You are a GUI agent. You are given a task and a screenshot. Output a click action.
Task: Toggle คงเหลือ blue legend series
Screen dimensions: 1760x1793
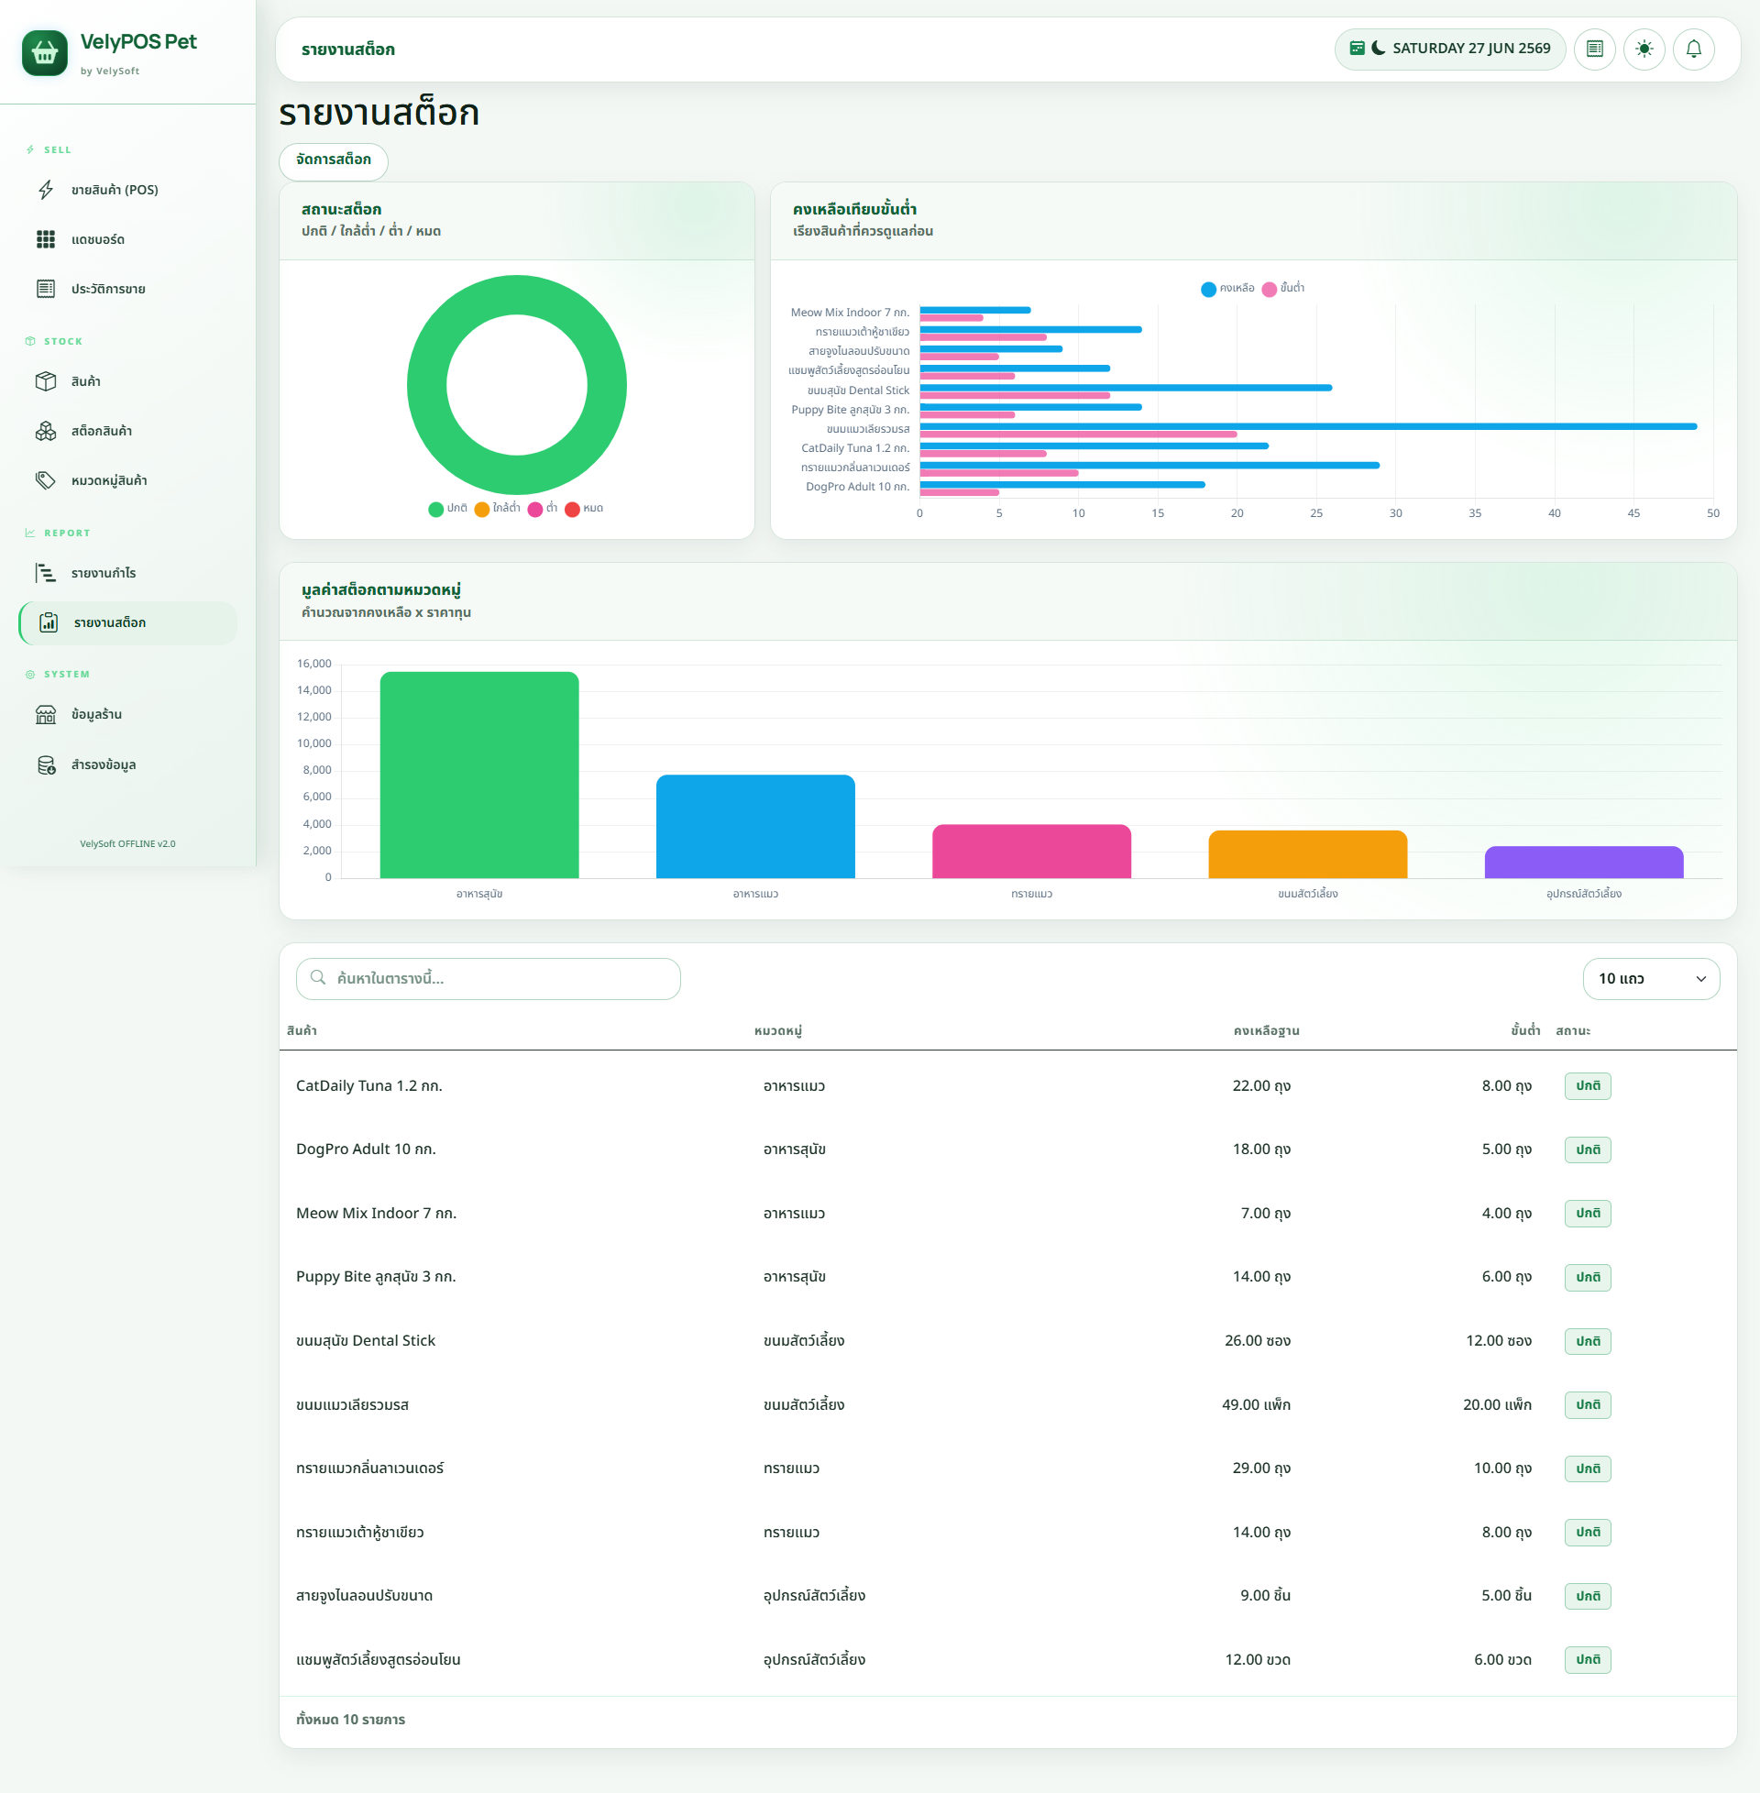(1226, 289)
